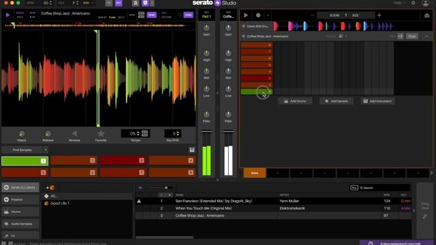Increase scene size with plus button

(x=379, y=15)
